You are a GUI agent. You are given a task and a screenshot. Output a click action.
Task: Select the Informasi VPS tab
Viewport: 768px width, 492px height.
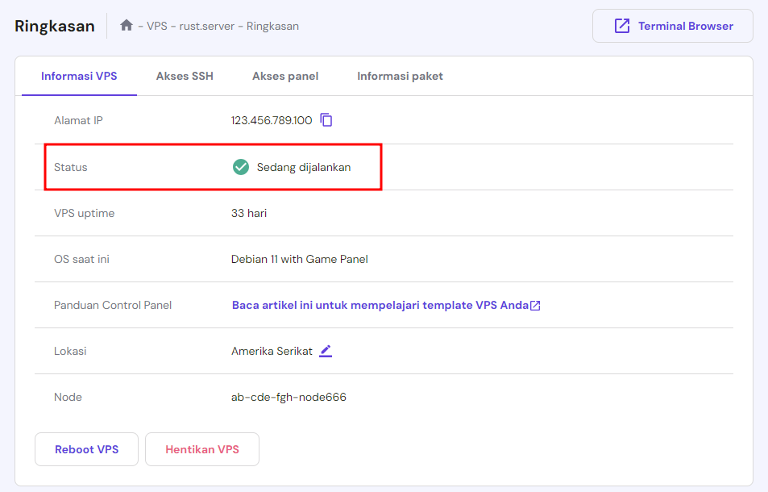click(78, 75)
